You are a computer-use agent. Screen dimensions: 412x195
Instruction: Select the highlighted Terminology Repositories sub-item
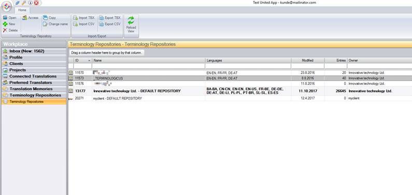pyautogui.click(x=34, y=101)
